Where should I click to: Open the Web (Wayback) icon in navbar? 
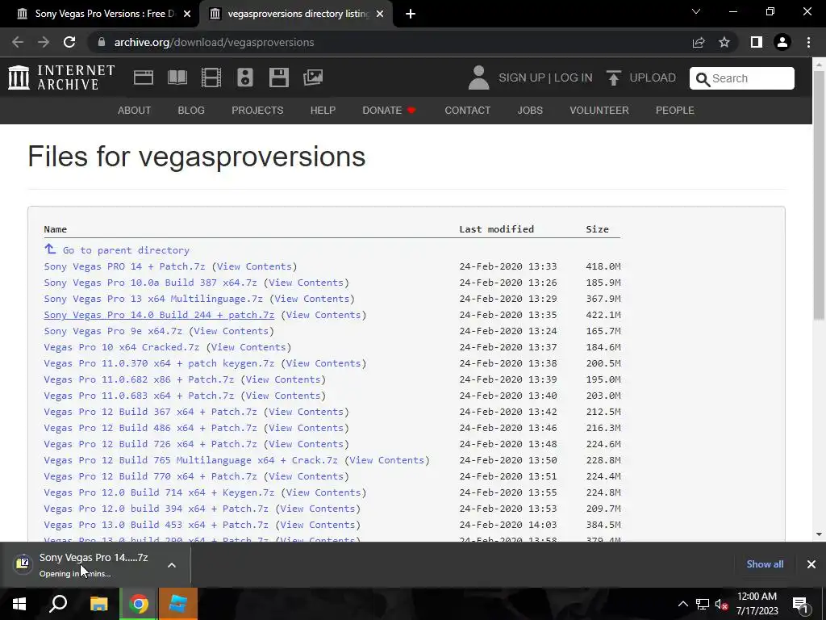click(144, 77)
